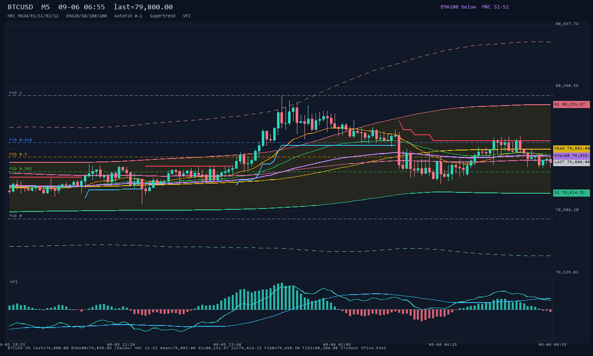Click the S1 79,614.32 price tag

tap(571, 193)
